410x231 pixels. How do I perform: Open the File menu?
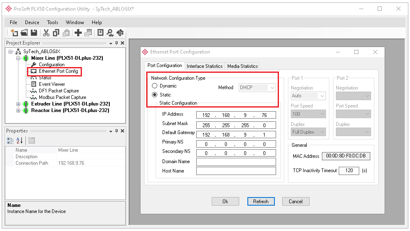point(14,22)
